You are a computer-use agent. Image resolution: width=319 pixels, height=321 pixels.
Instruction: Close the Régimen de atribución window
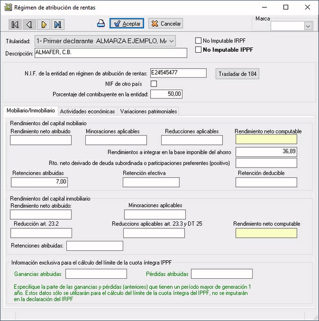(307, 7)
